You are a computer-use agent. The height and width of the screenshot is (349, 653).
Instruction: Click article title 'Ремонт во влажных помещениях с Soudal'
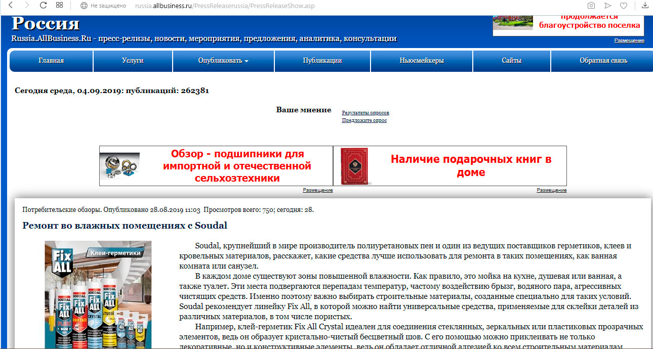click(x=125, y=226)
